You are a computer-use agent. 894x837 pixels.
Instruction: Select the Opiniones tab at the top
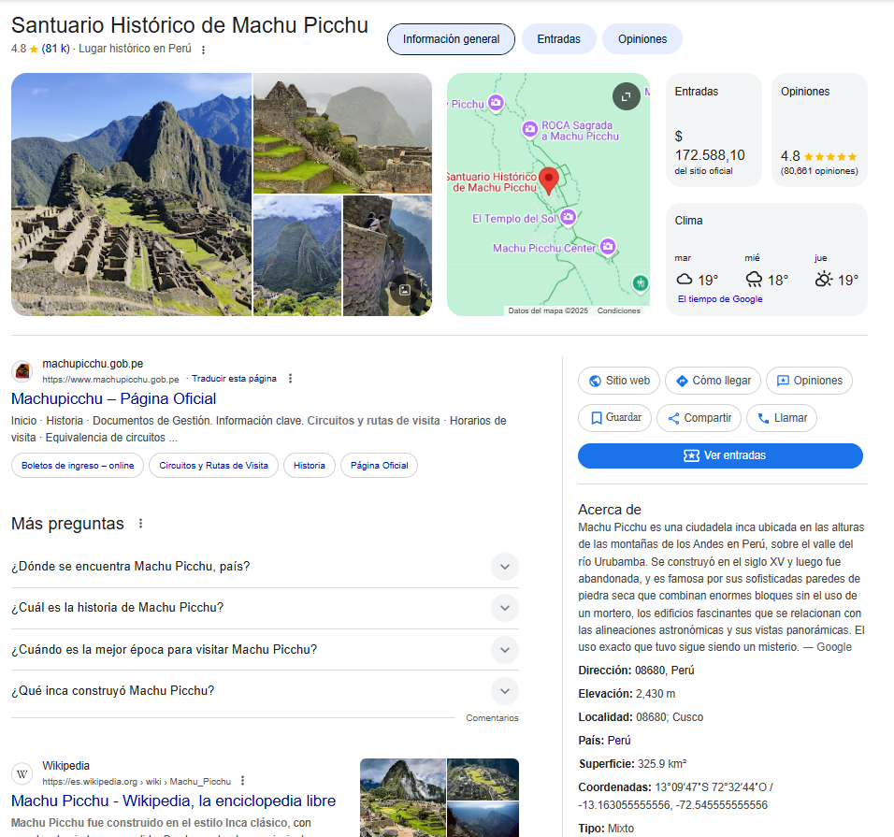click(642, 39)
